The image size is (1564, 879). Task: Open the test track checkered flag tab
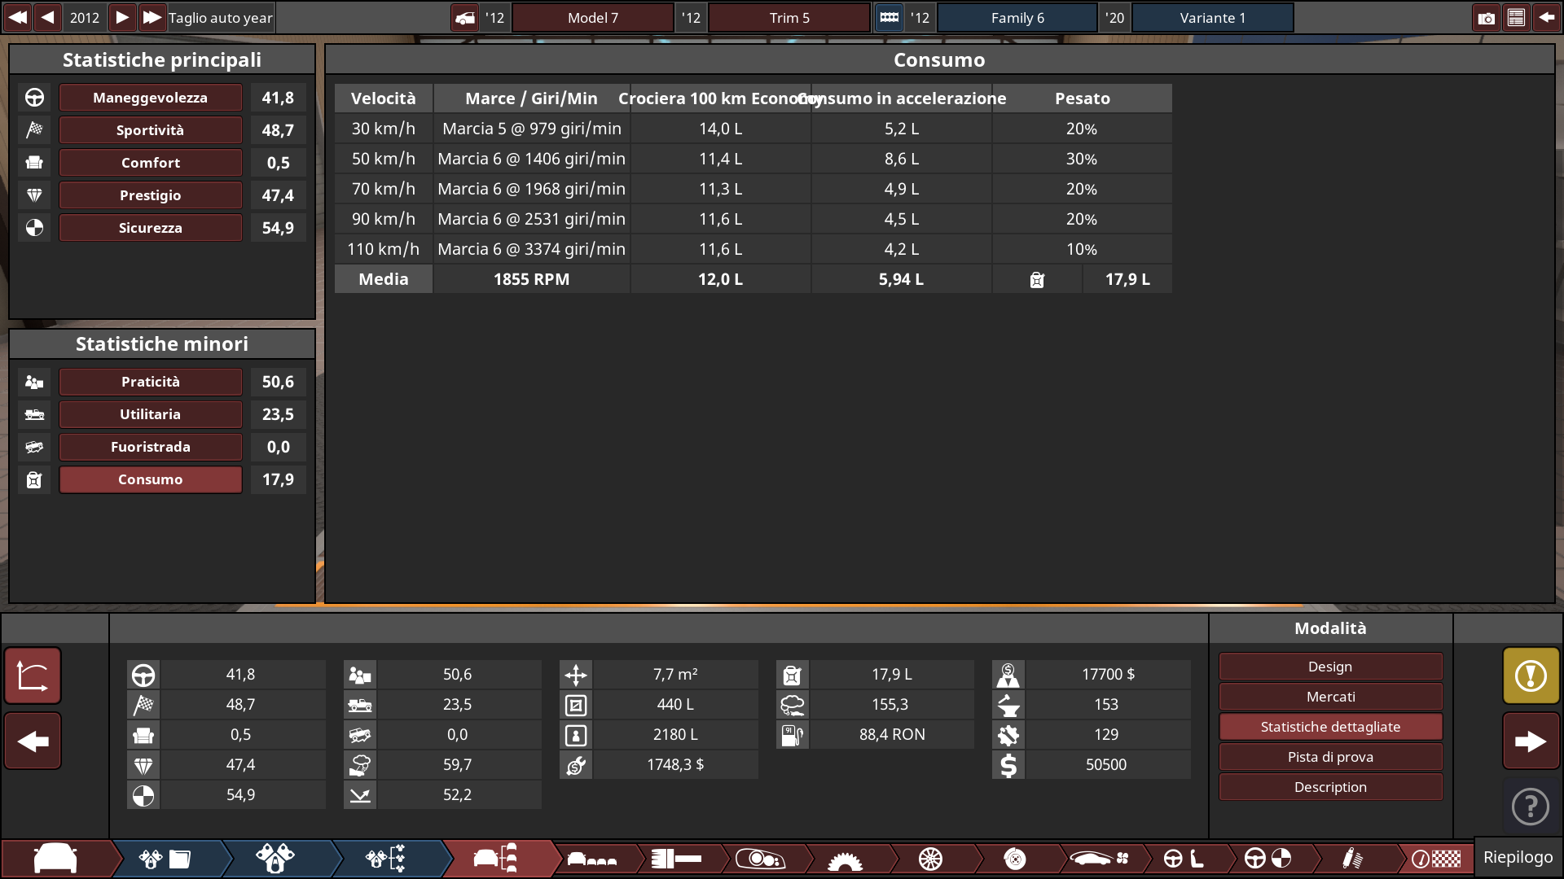[1435, 859]
